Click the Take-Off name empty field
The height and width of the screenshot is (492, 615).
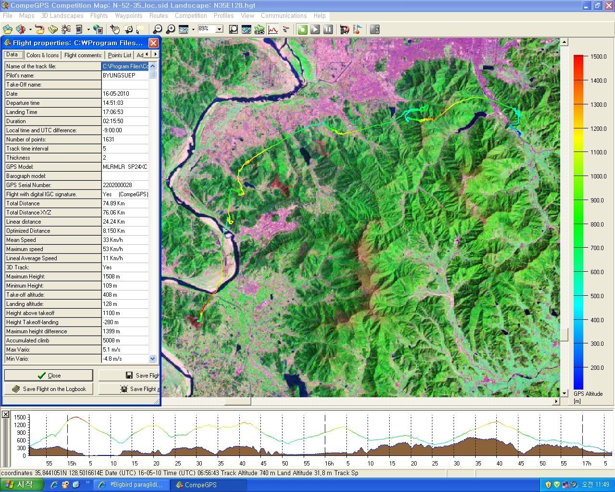[x=125, y=84]
